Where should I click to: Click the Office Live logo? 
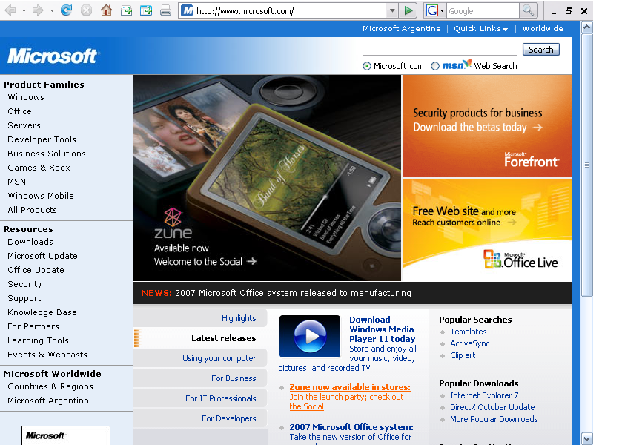520,260
